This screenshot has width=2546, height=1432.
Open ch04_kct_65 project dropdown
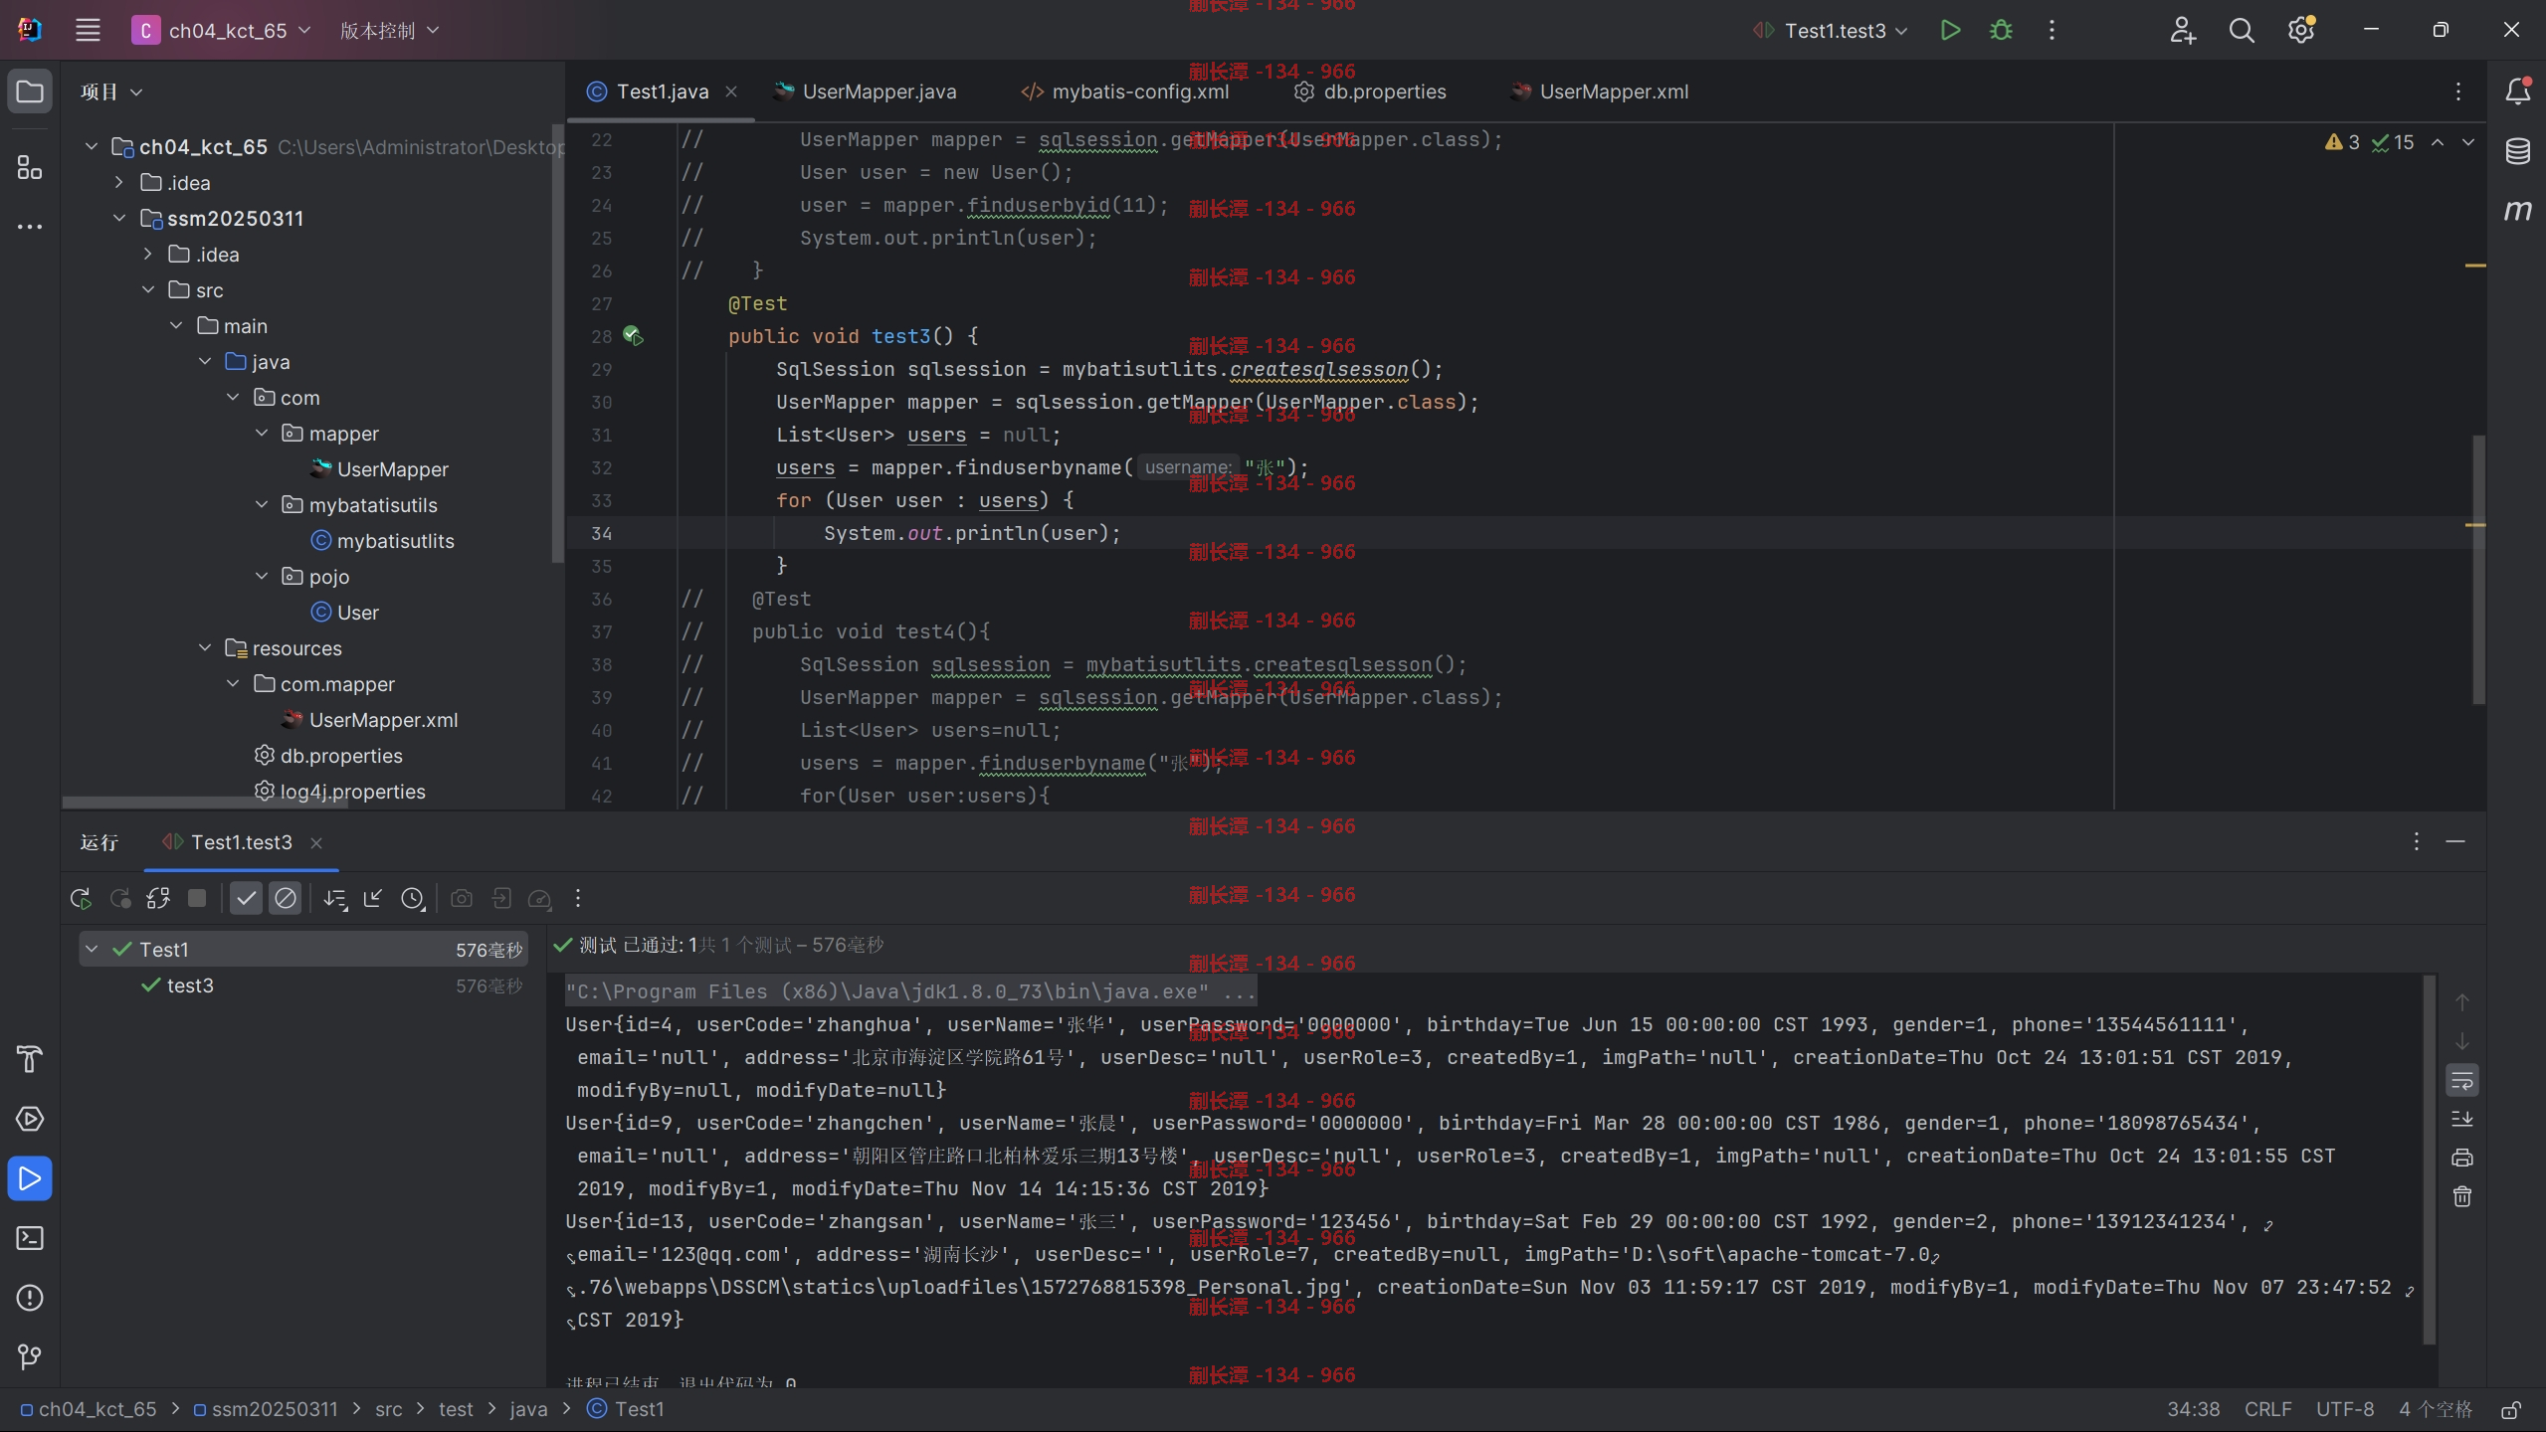(223, 30)
